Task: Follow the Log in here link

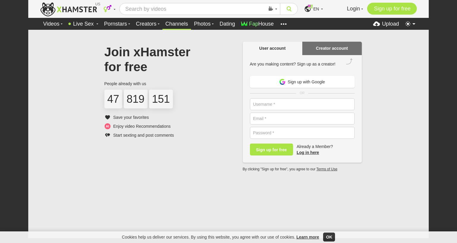Action: point(308,152)
